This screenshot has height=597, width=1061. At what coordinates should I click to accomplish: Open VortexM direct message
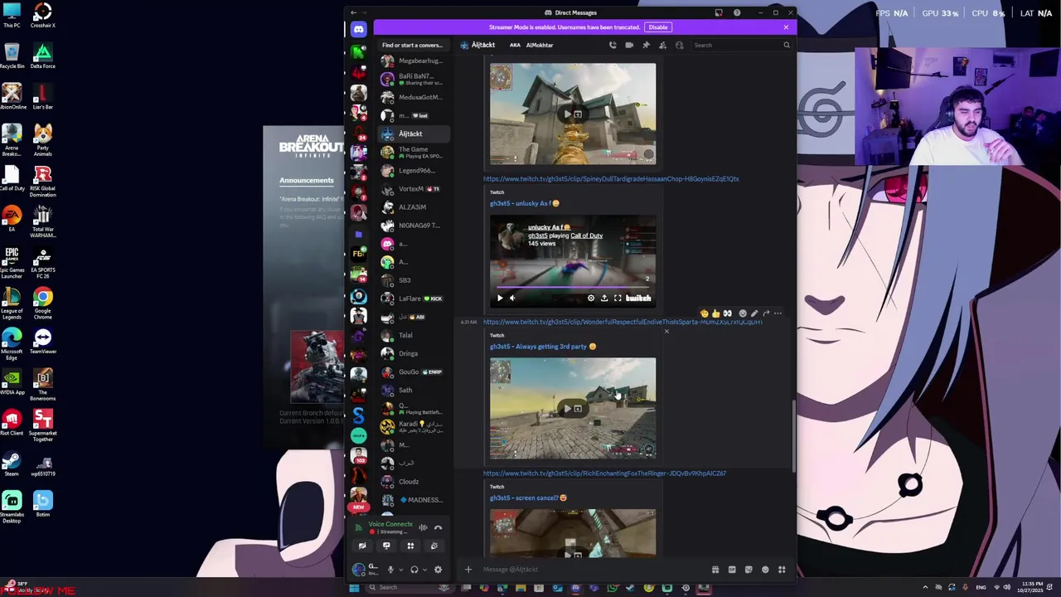414,188
